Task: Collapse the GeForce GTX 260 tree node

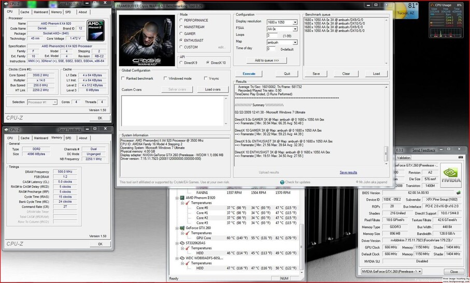Action: point(177,228)
